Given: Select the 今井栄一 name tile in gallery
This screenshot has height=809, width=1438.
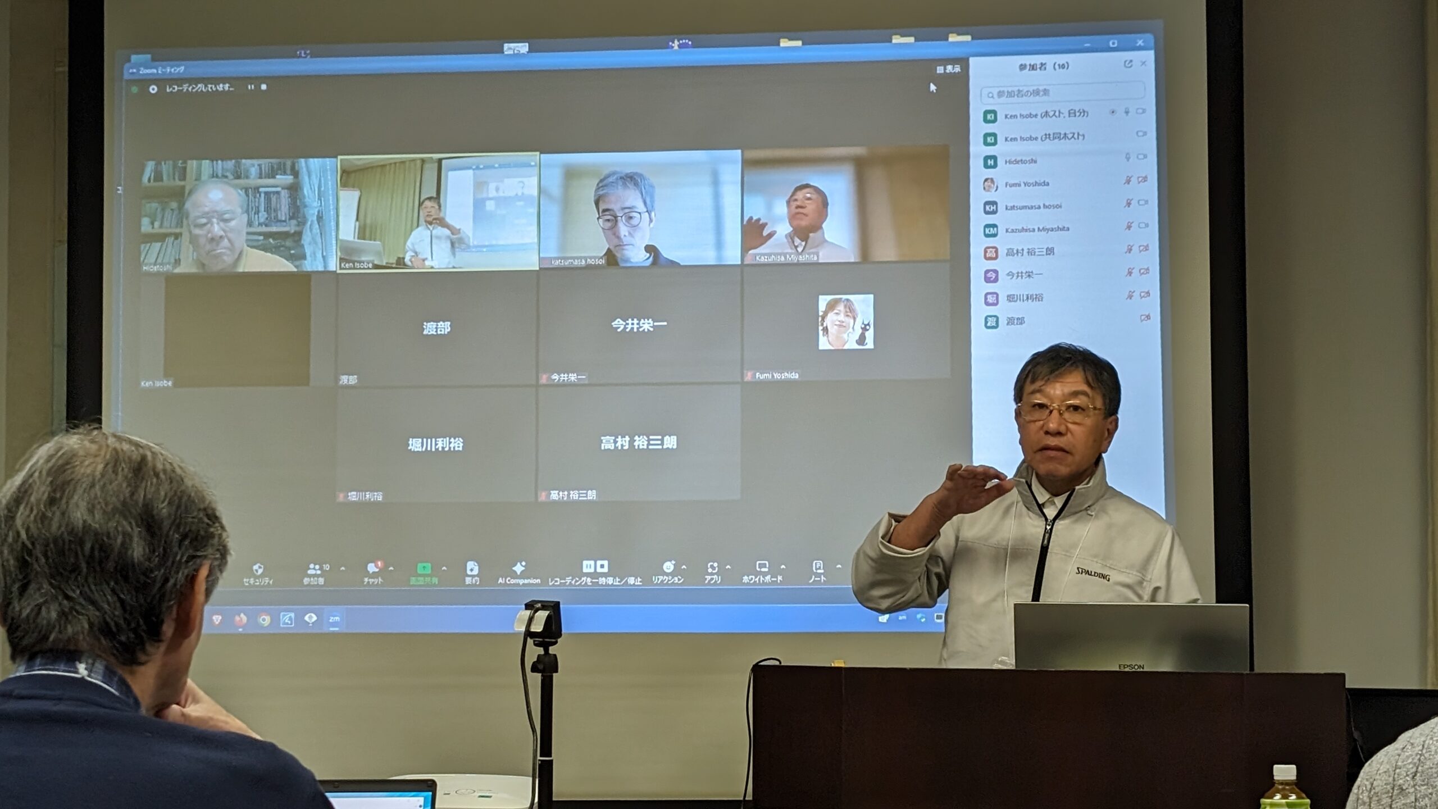Looking at the screenshot, I should click(639, 325).
